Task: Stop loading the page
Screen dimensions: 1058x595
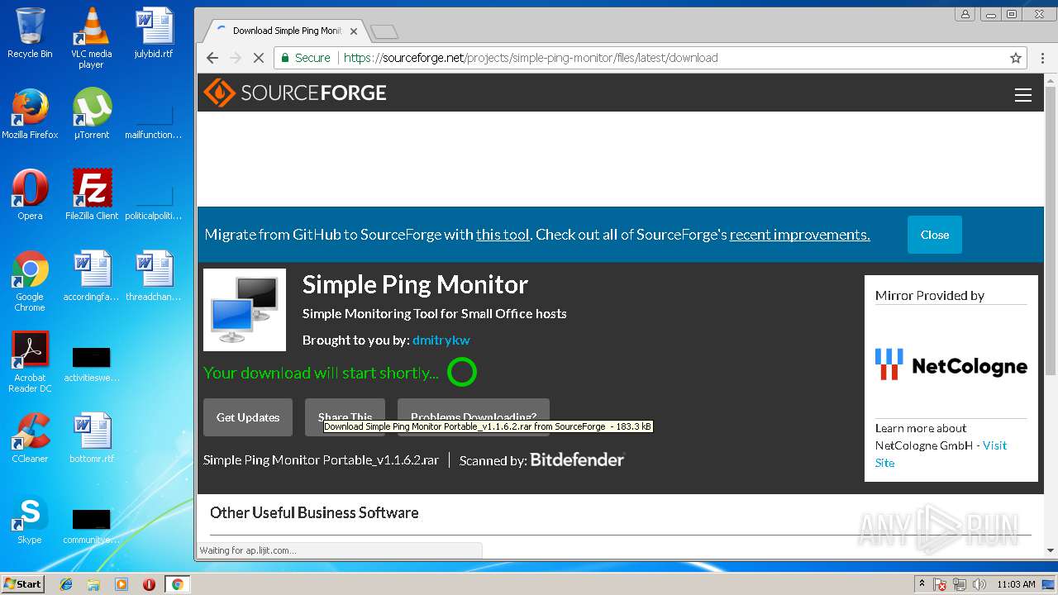Action: pos(258,58)
